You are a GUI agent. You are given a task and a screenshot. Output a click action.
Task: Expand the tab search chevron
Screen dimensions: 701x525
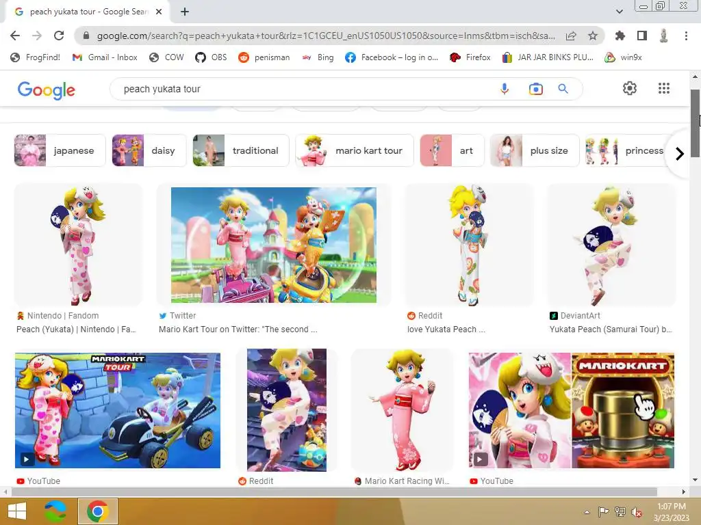coord(620,12)
